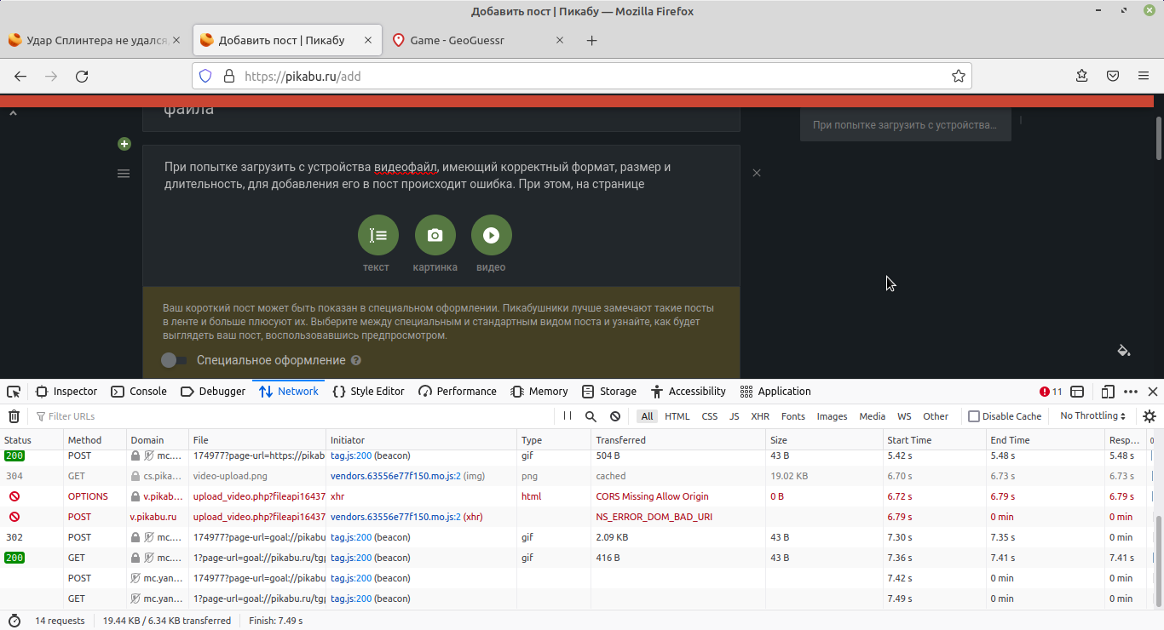This screenshot has width=1164, height=630.
Task: Activate the element picker in devtools
Action: tap(14, 392)
